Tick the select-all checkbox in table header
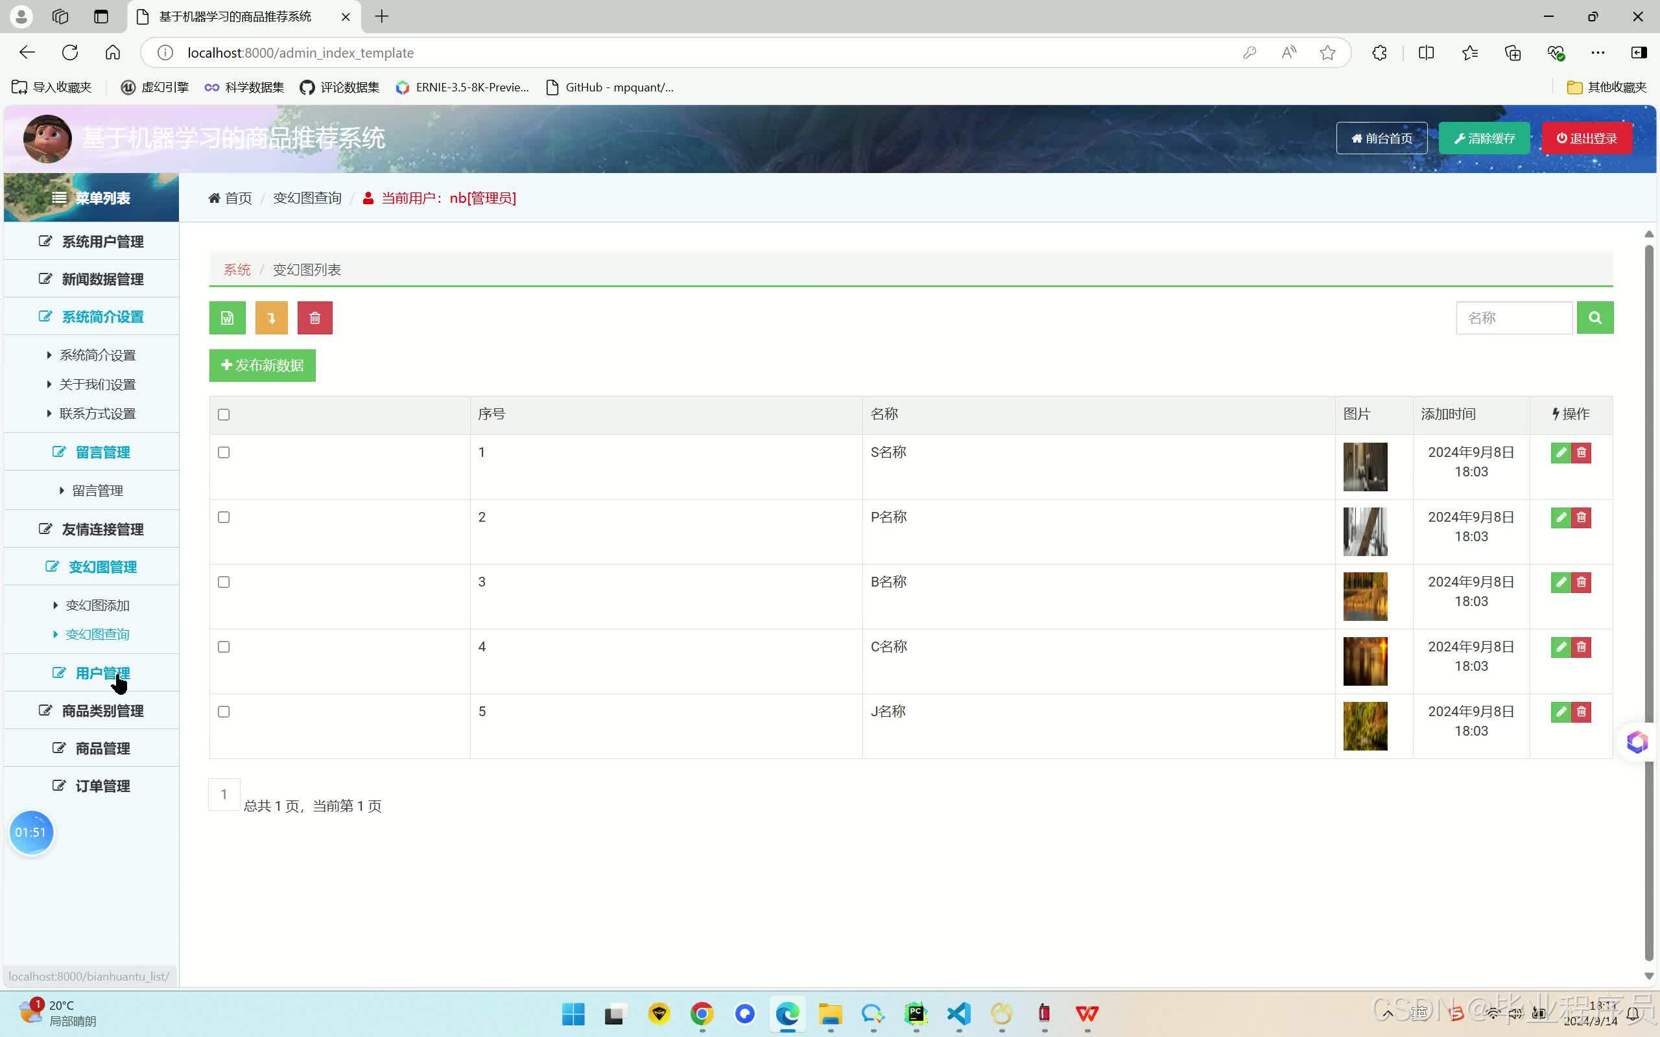This screenshot has height=1037, width=1660. point(224,415)
